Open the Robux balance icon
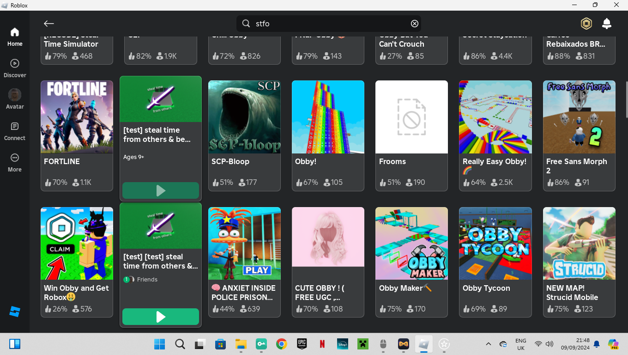The width and height of the screenshot is (628, 355). point(586,24)
